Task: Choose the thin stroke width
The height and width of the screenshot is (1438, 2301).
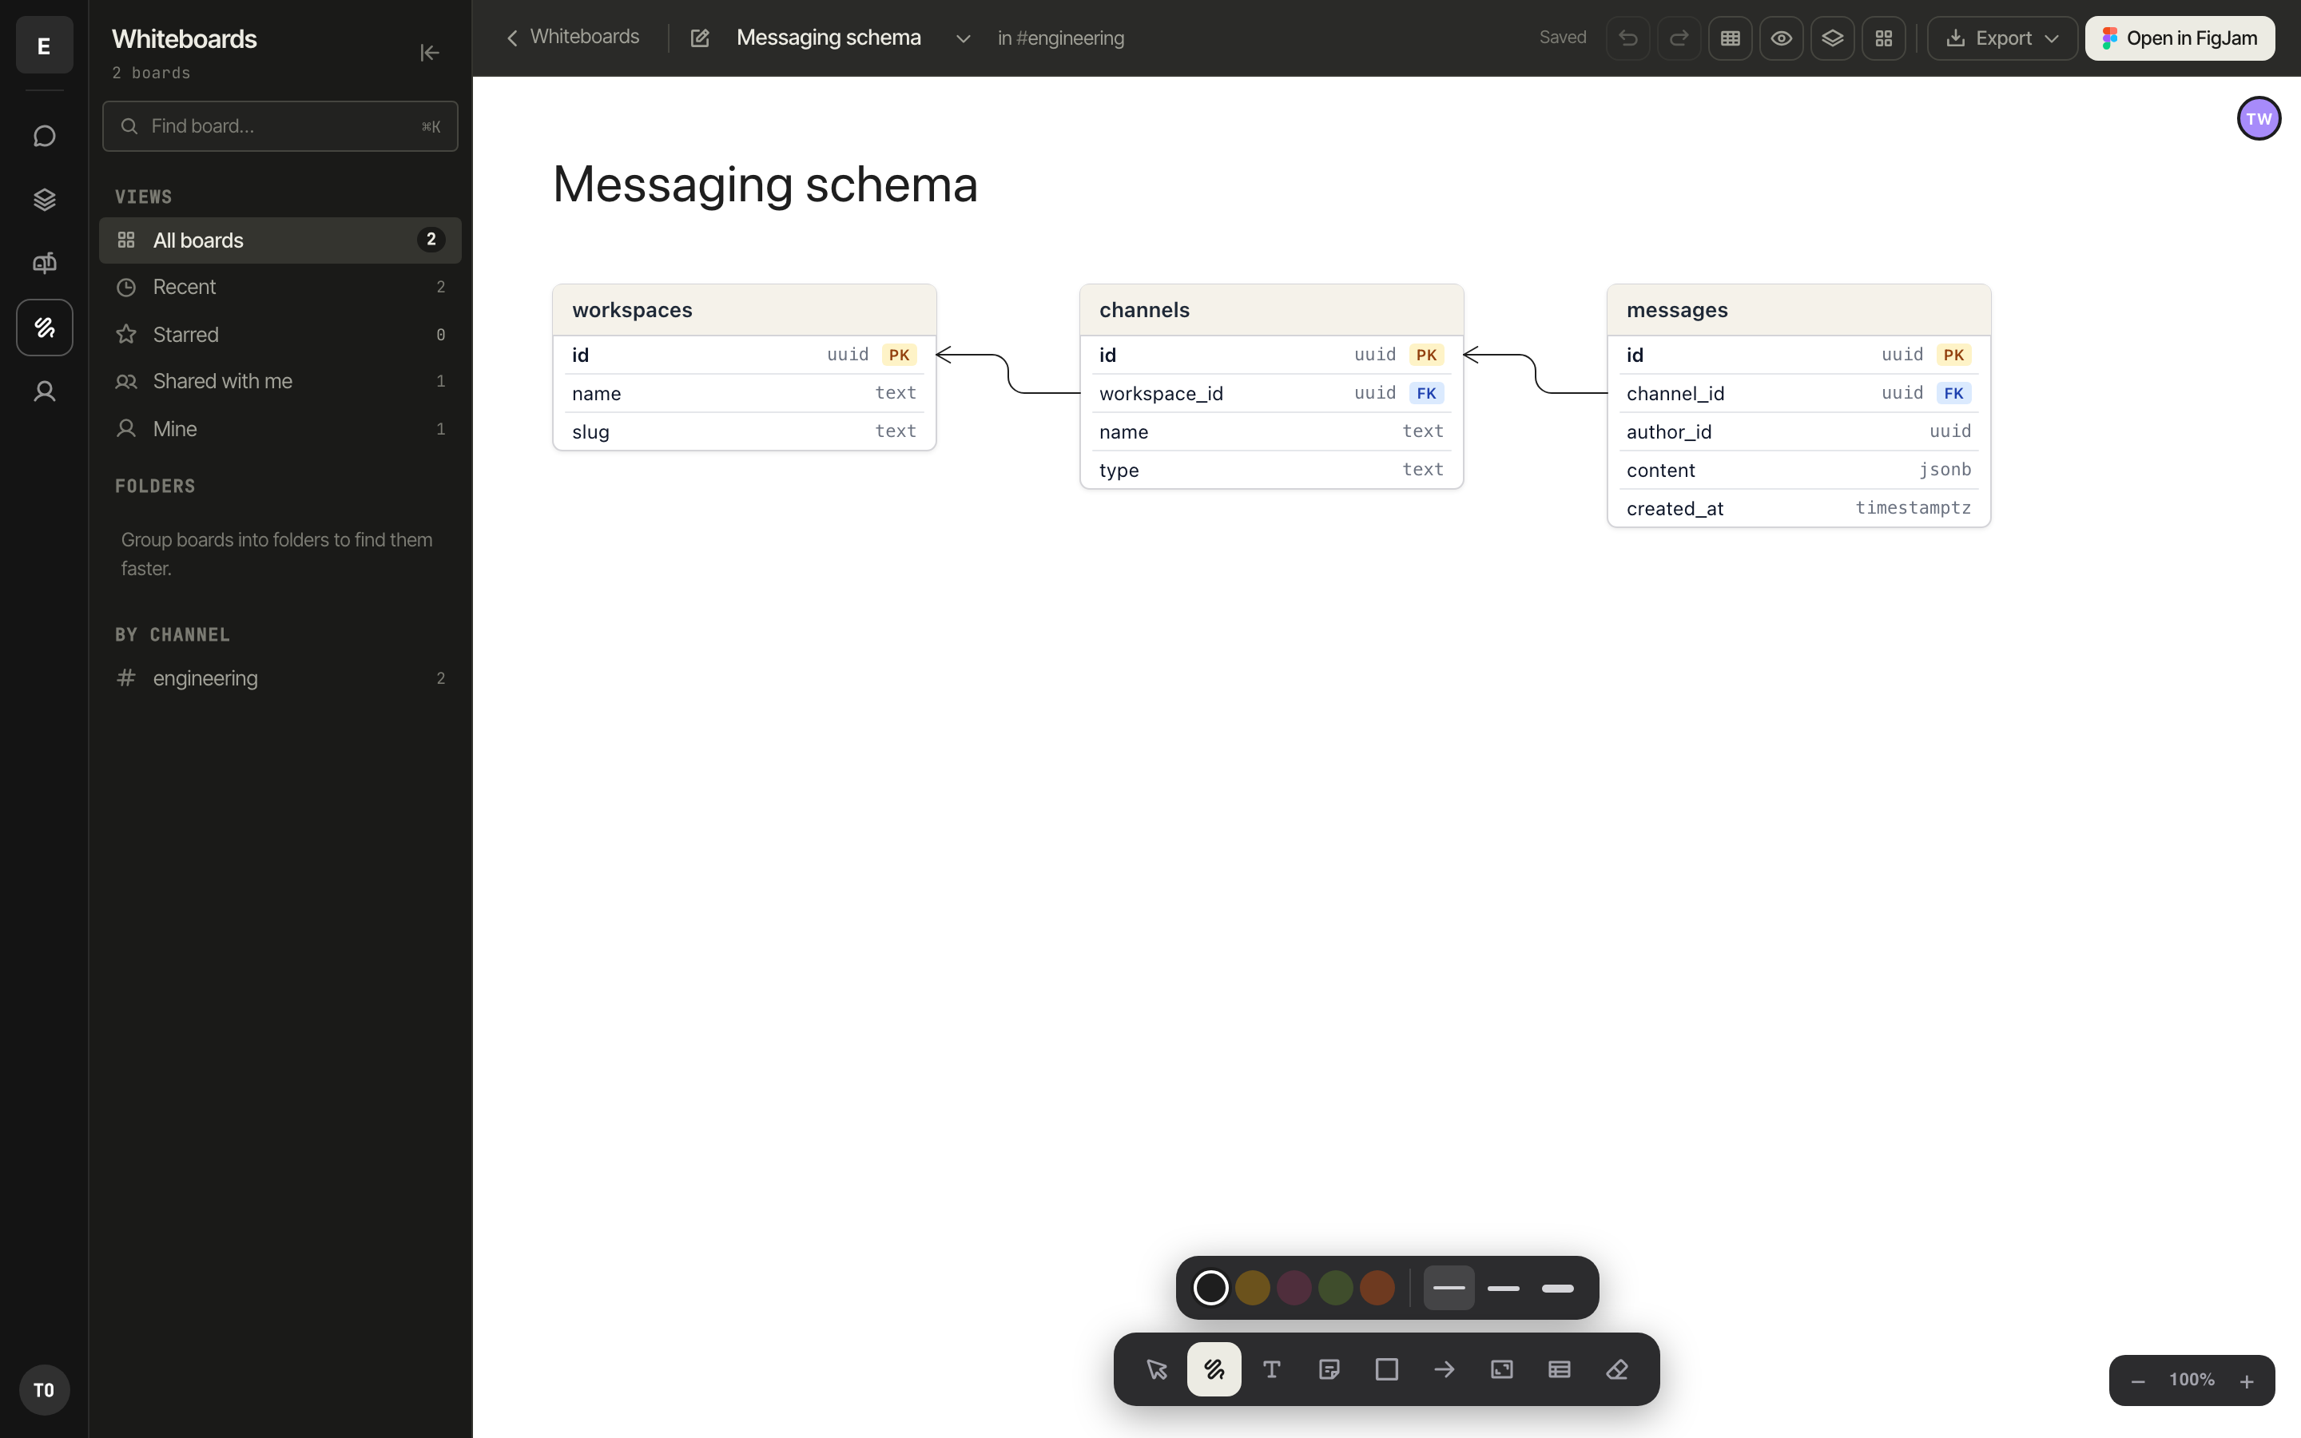Action: [x=1449, y=1288]
